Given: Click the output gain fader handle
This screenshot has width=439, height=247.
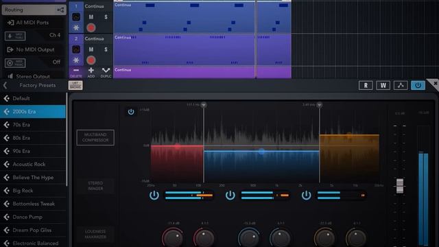Looking at the screenshot, I should click(400, 186).
